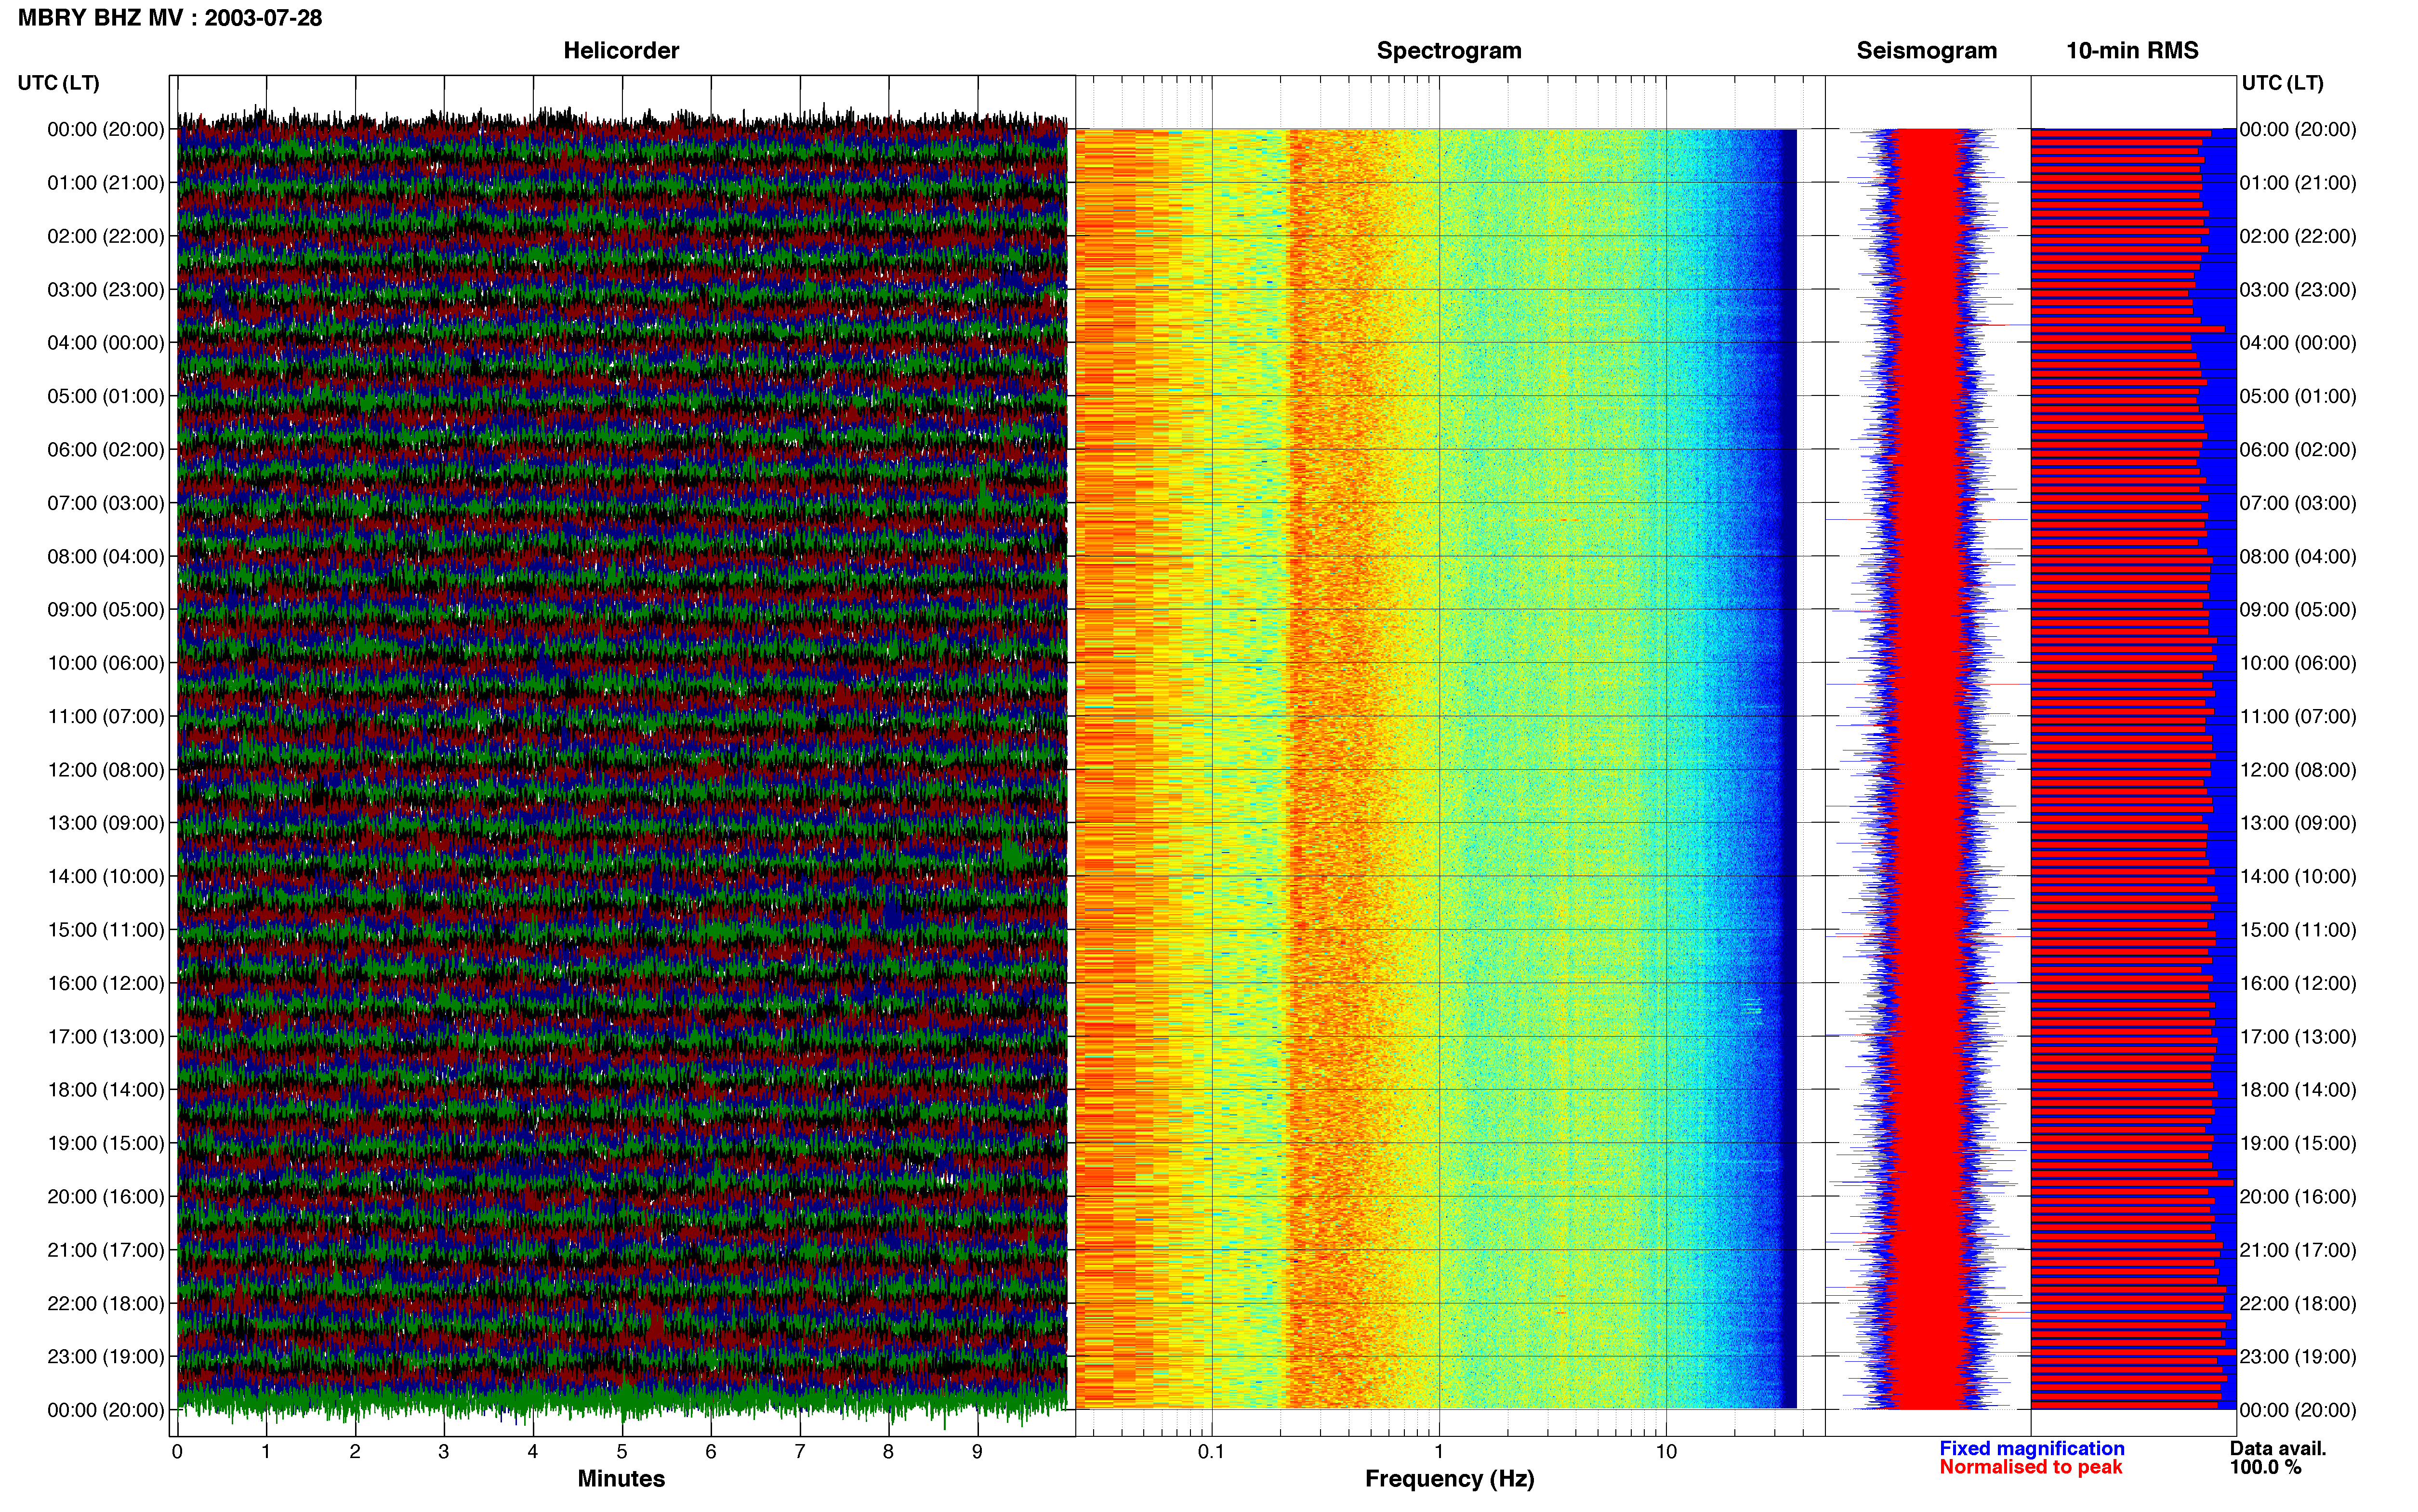Click left time label '03:00 (23:00)'

point(106,289)
